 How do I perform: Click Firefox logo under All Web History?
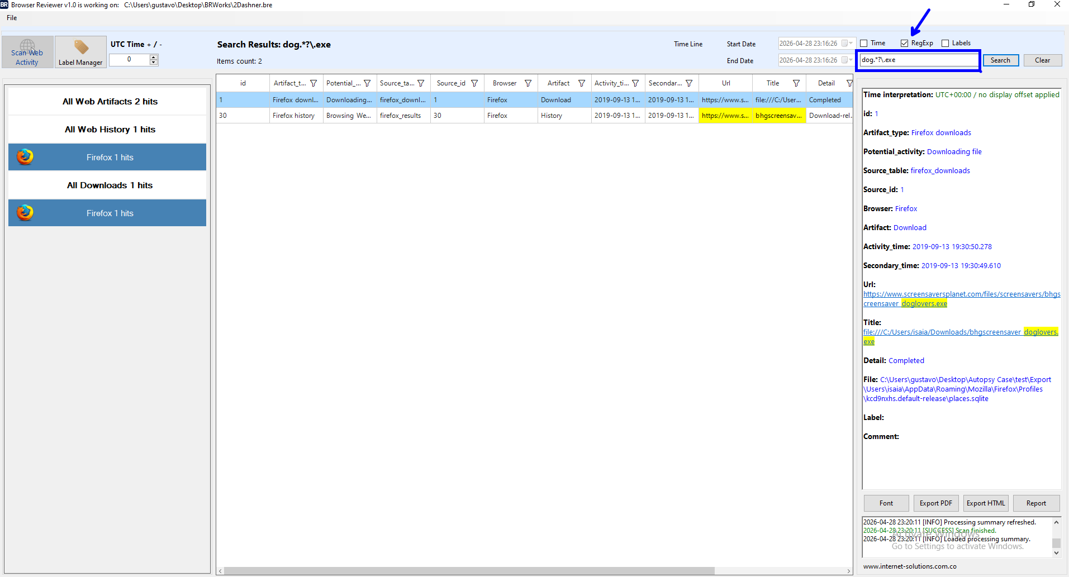click(25, 157)
